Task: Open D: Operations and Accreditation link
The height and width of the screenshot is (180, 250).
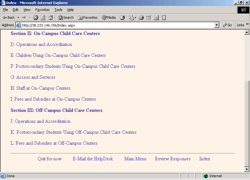Action: (x=41, y=44)
